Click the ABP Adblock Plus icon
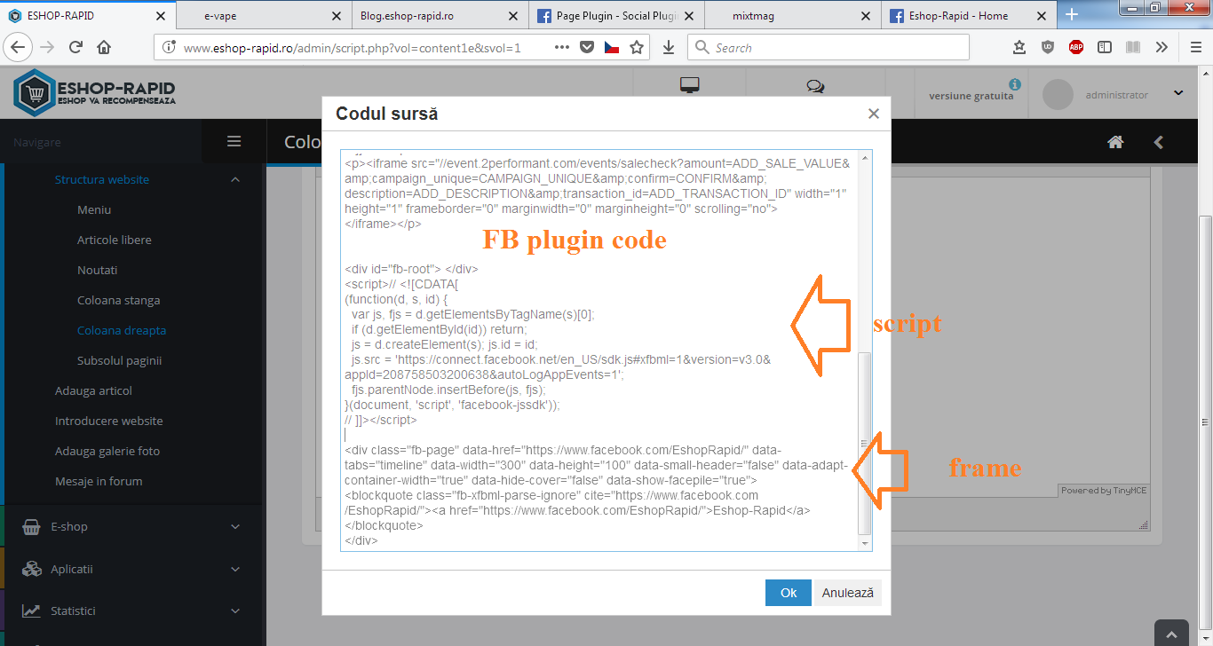The height and width of the screenshot is (646, 1213). (x=1076, y=48)
